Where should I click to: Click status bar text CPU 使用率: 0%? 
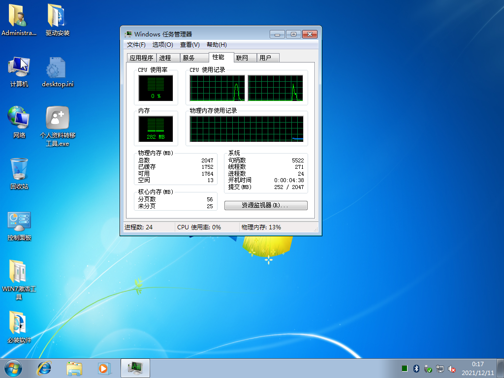click(x=199, y=227)
